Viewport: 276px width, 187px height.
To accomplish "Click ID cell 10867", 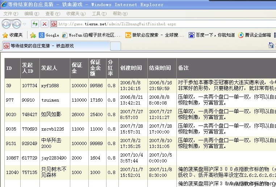I will tap(12, 158).
